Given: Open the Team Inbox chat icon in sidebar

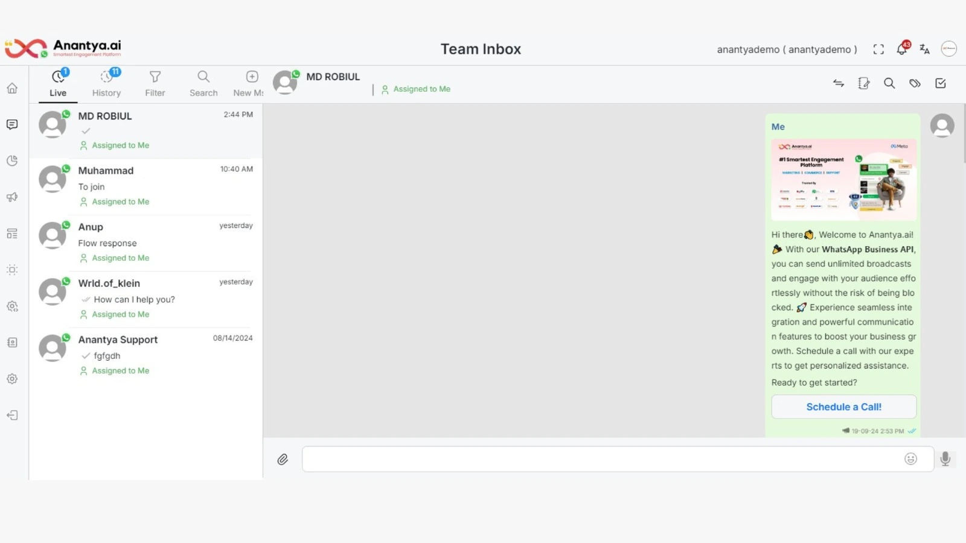Looking at the screenshot, I should [x=12, y=124].
